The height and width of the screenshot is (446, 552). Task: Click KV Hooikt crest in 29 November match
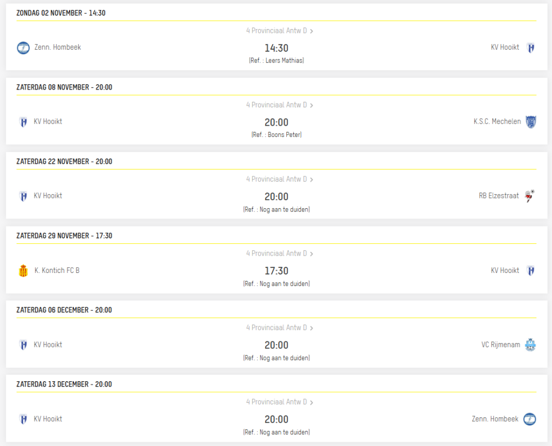tap(530, 271)
